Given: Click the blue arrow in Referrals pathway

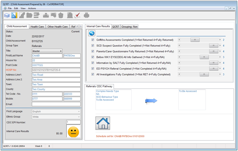Looking at the screenshot, I should 150,101.
